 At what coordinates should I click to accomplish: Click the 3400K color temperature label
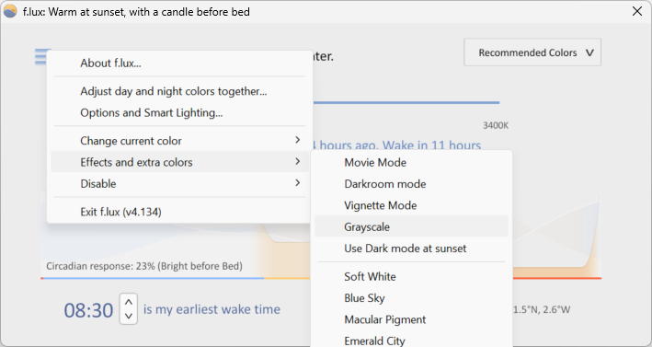(x=496, y=126)
